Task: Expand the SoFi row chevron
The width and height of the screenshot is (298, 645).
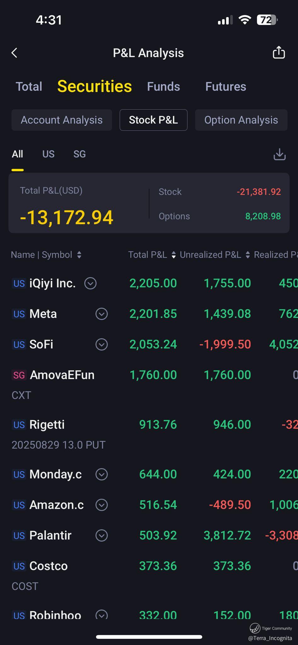Action: click(101, 344)
